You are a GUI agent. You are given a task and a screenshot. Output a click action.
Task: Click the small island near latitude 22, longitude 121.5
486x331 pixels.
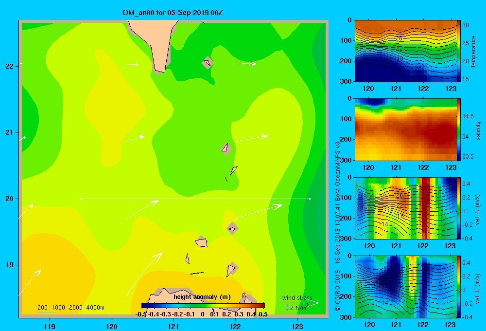pyautogui.click(x=208, y=63)
